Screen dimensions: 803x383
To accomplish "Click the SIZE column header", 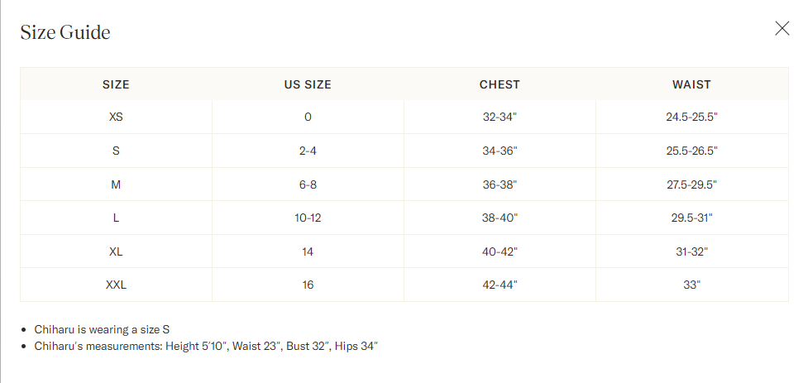I will coord(116,84).
